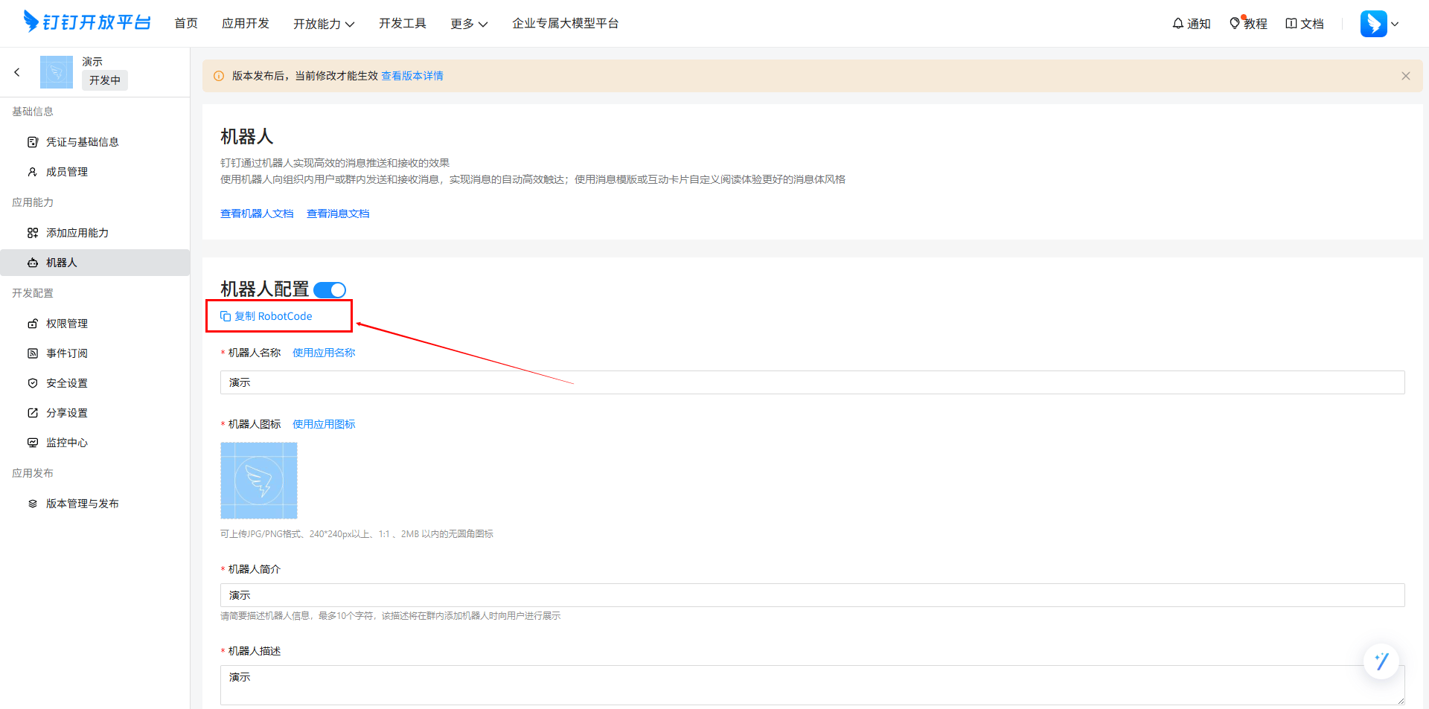Open the 查看机器人文档 link
Image resolution: width=1429 pixels, height=709 pixels.
[x=257, y=214]
